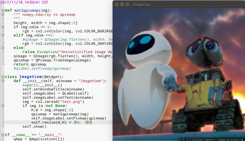Viewport: 245px width, 141px height.
Task: Click the 'qApp = QApplication([])' line
Action: click(39, 139)
